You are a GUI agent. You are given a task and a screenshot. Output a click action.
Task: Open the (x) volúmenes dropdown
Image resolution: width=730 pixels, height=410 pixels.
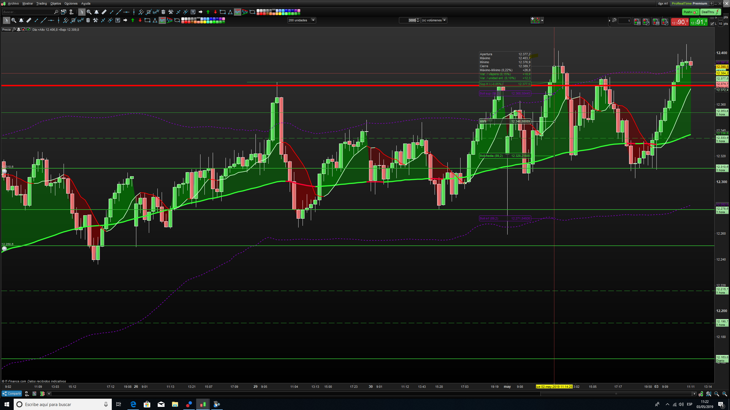[x=444, y=20]
